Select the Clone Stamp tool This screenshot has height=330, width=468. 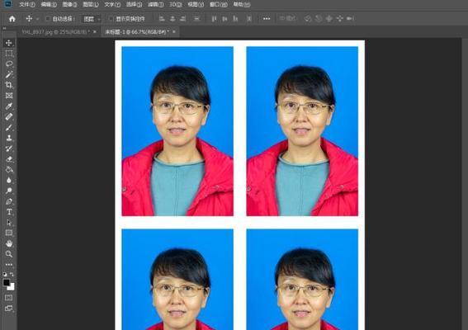point(9,138)
